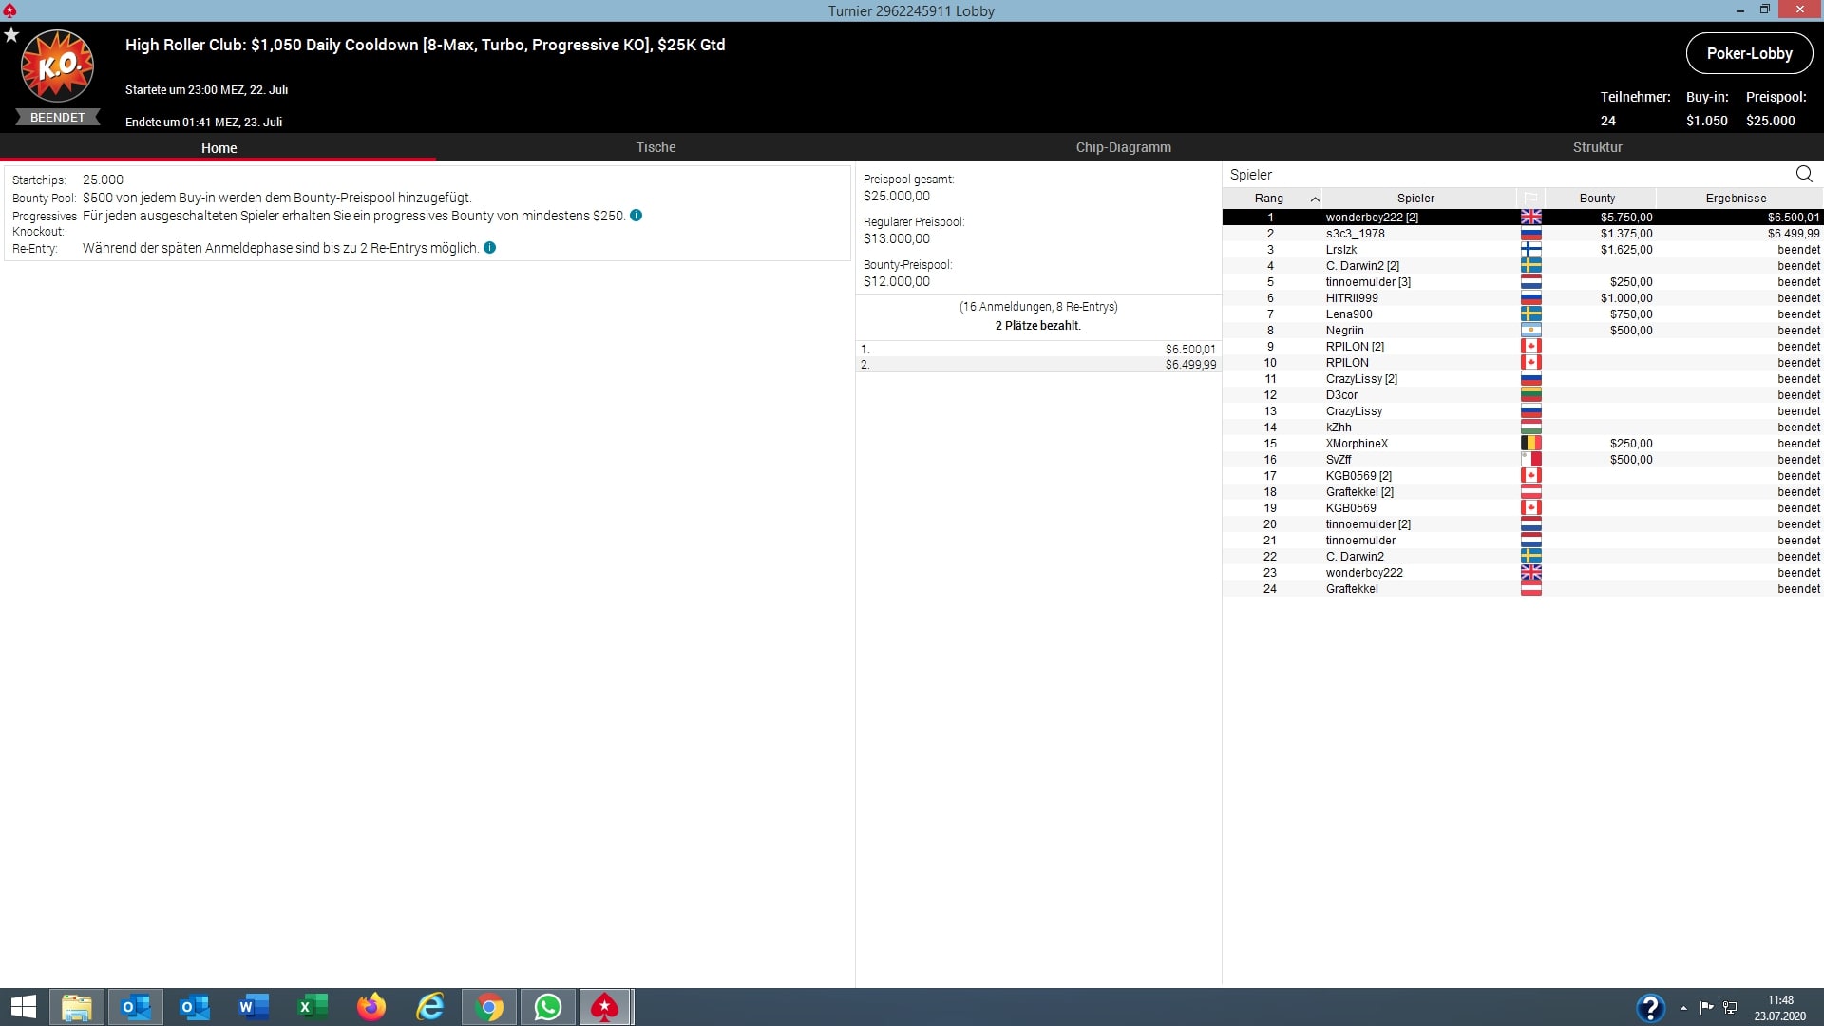This screenshot has width=1824, height=1026.
Task: Click the flag column header icon
Action: (x=1530, y=199)
